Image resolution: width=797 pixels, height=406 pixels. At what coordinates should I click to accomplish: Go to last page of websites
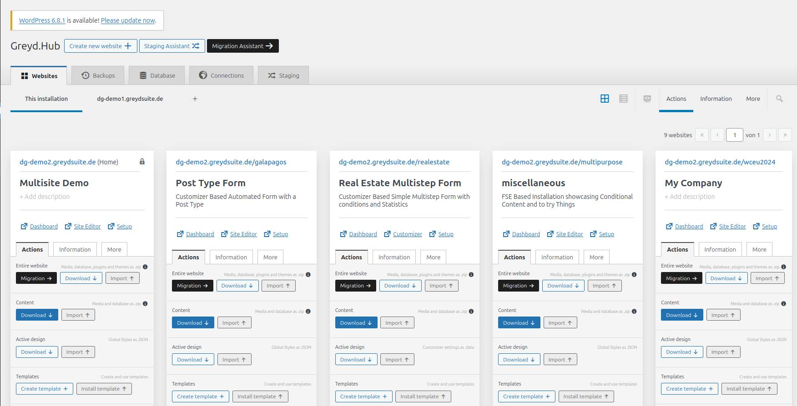tap(785, 135)
